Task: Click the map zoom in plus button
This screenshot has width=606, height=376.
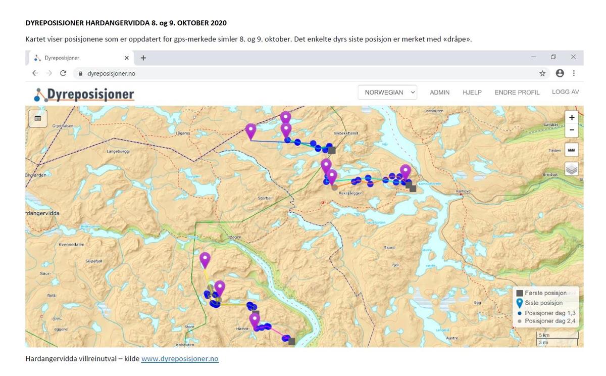Action: [x=572, y=118]
